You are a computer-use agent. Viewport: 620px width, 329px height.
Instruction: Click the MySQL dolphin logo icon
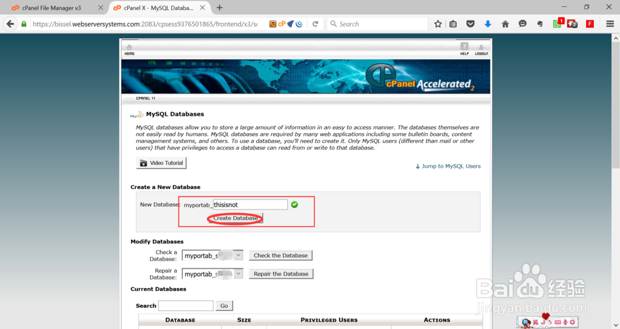(x=137, y=115)
